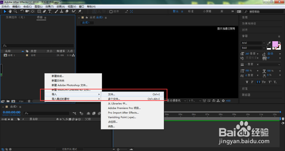Image resolution: width=285 pixels, height=151 pixels.
Task: Select the Unified Camera tool
Action: click(x=27, y=11)
